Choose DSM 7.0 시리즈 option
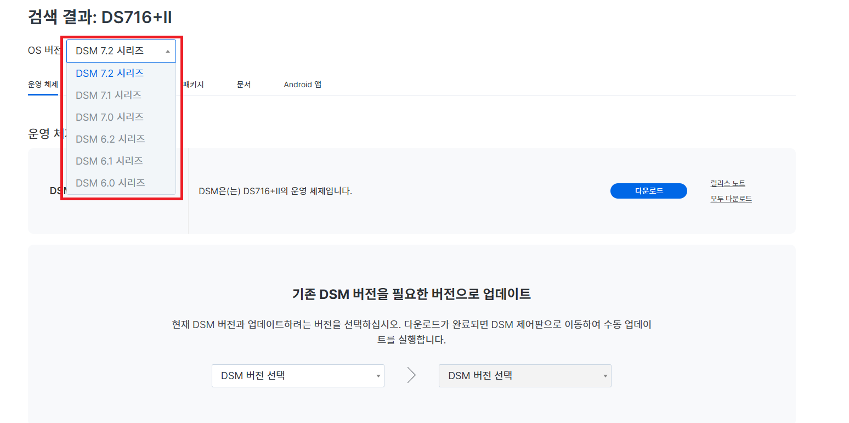The width and height of the screenshot is (849, 423). (121, 117)
